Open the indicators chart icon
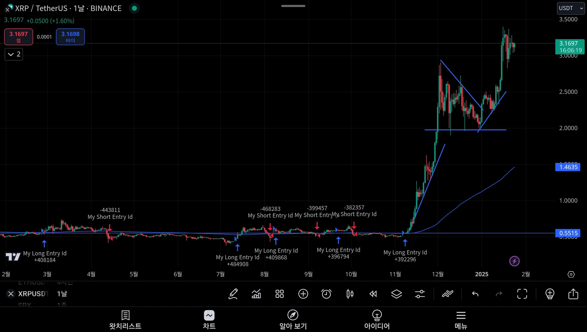This screenshot has width=587, height=332. click(256, 294)
